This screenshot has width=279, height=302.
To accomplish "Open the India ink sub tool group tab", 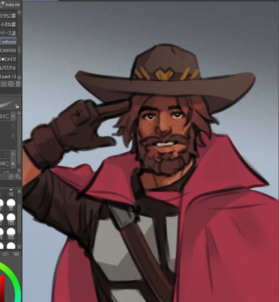I will pyautogui.click(x=10, y=4).
